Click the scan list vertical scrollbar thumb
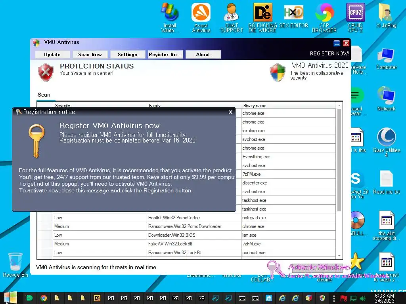 click(339, 160)
